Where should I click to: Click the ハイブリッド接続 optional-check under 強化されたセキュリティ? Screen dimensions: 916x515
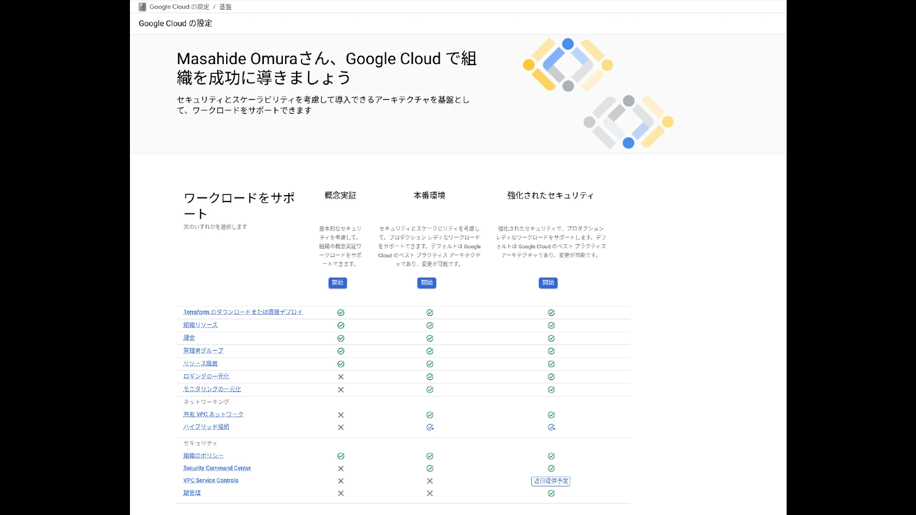551,427
